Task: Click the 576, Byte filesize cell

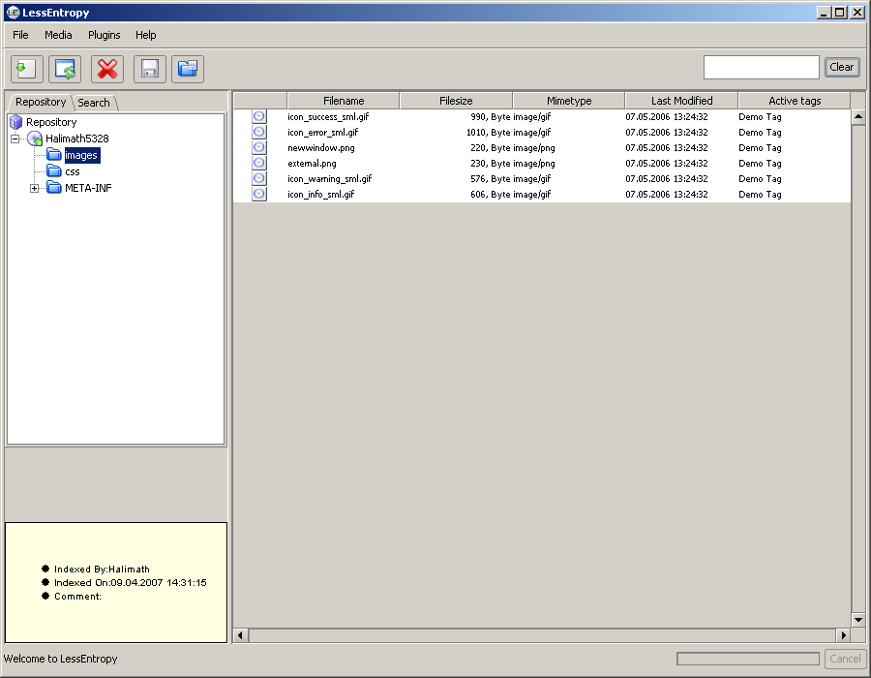Action: [491, 179]
